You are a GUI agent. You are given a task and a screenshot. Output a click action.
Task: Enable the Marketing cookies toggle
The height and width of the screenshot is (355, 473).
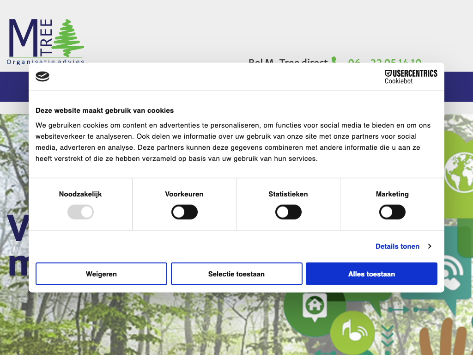pyautogui.click(x=392, y=212)
